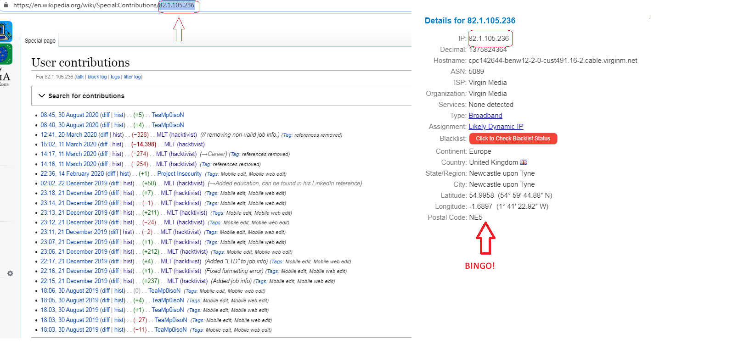
Task: Follow the Likely Dynamic IP link
Action: tap(496, 127)
